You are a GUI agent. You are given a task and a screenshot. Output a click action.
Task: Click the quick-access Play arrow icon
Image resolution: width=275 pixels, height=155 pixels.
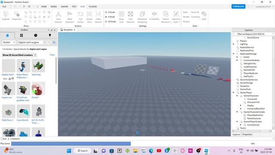(24, 6)
